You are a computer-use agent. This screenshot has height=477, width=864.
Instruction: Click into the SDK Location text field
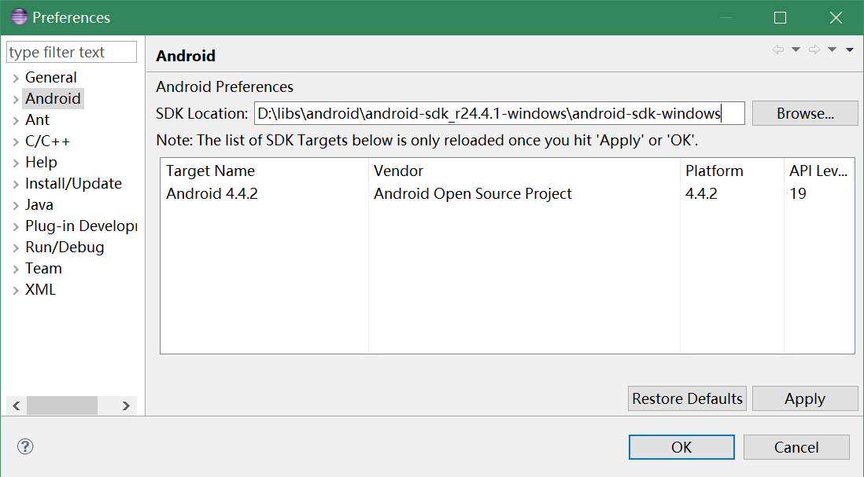(x=499, y=114)
